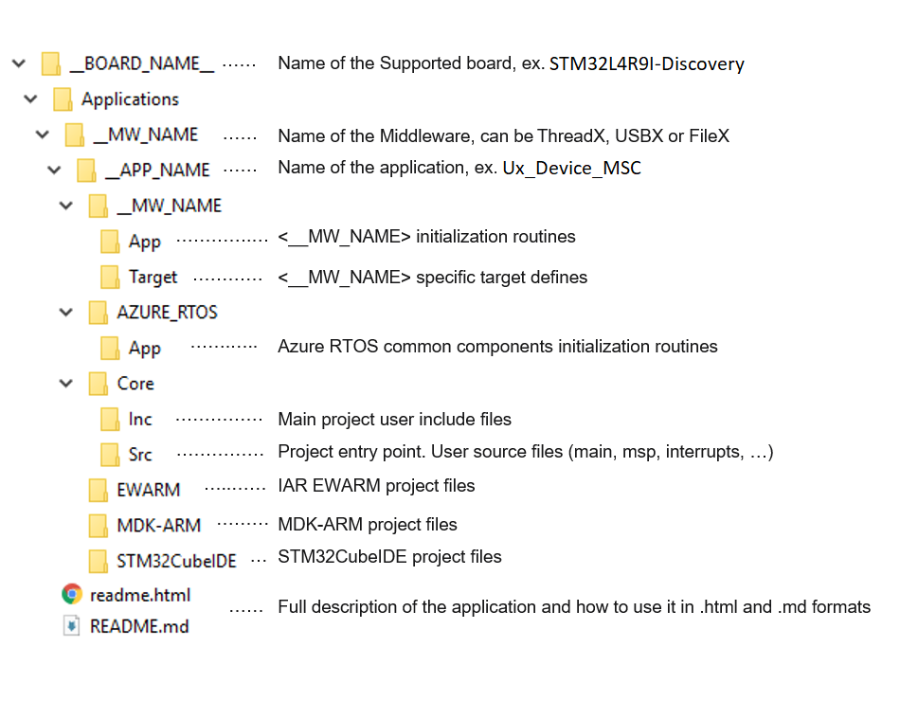The height and width of the screenshot is (701, 900).
Task: Click 'IAR EWARM project files' text
Action: click(376, 486)
